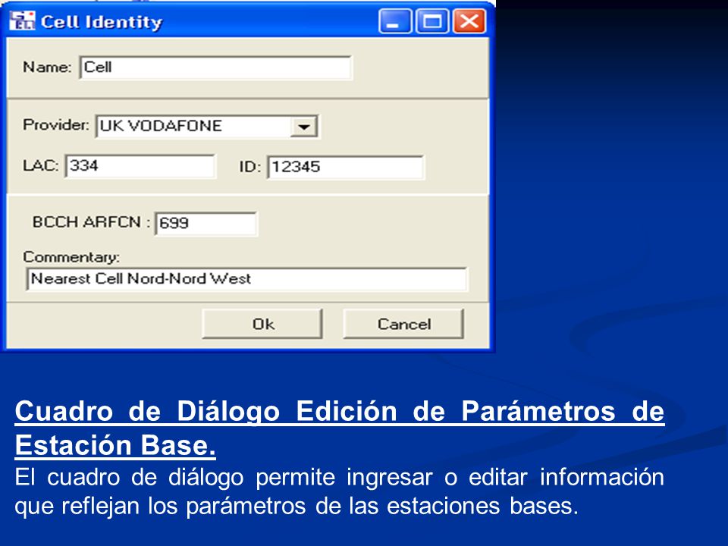Open the Provider dropdown arrow
This screenshot has width=728, height=546.
click(x=303, y=127)
